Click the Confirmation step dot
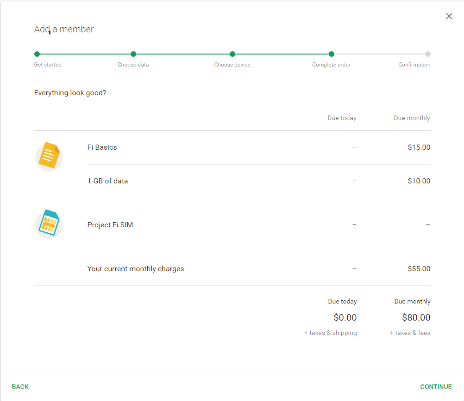The width and height of the screenshot is (464, 401). [428, 54]
